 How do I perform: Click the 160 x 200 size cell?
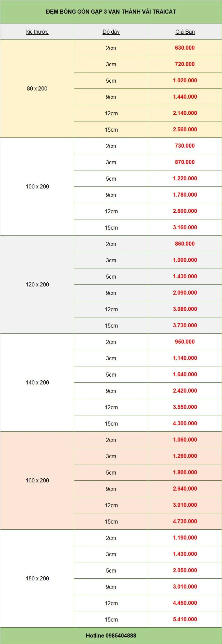[37, 480]
